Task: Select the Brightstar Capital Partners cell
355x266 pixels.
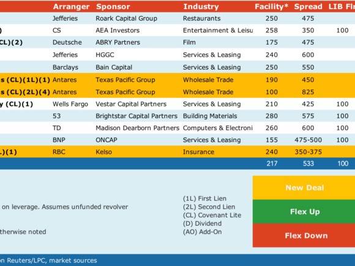Action: [x=136, y=116]
